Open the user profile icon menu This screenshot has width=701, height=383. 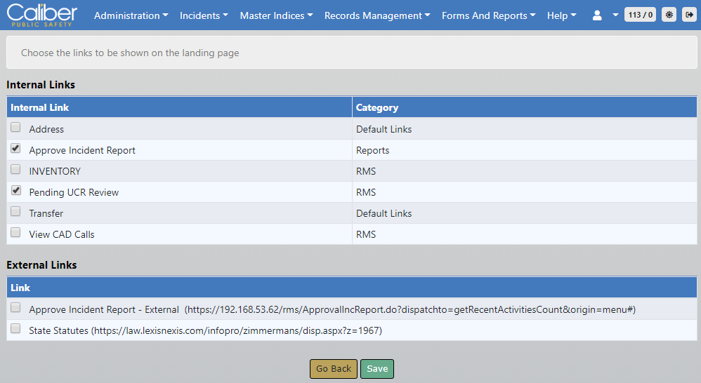click(x=597, y=15)
